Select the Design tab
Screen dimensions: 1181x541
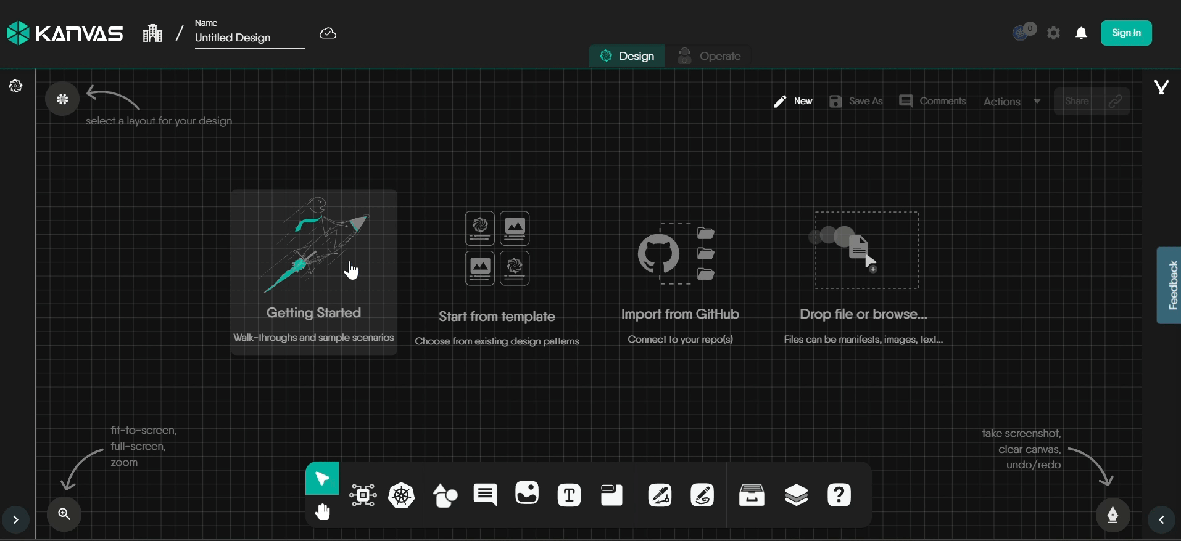coord(627,56)
